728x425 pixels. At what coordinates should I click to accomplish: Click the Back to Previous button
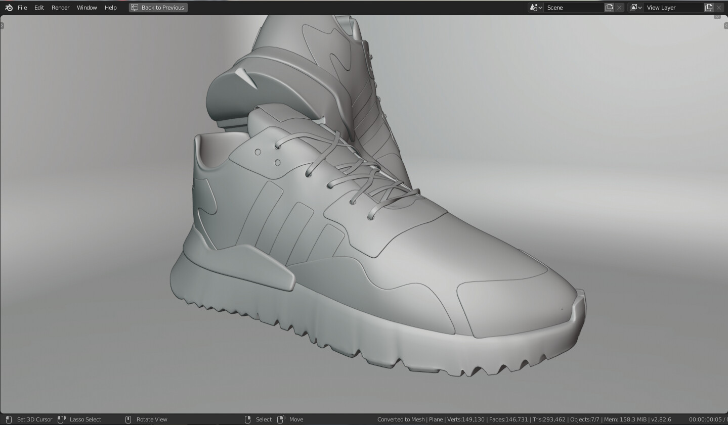[158, 8]
